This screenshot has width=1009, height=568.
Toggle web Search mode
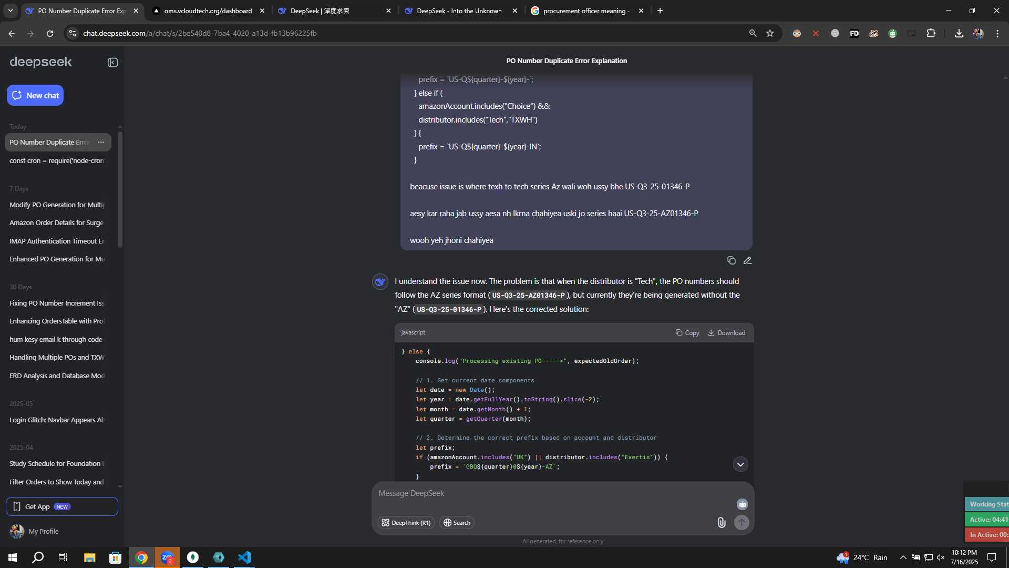click(457, 522)
